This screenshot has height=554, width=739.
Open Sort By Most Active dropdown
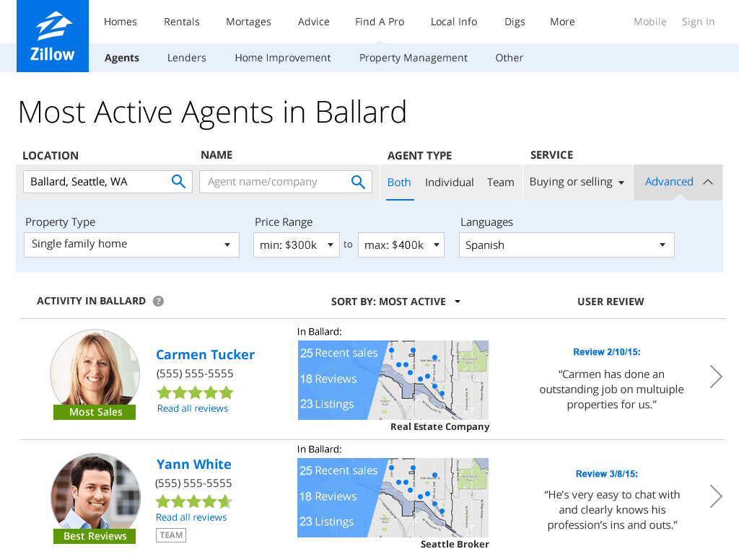coord(396,302)
